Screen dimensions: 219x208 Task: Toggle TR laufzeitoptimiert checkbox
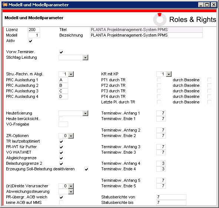coord(61,141)
